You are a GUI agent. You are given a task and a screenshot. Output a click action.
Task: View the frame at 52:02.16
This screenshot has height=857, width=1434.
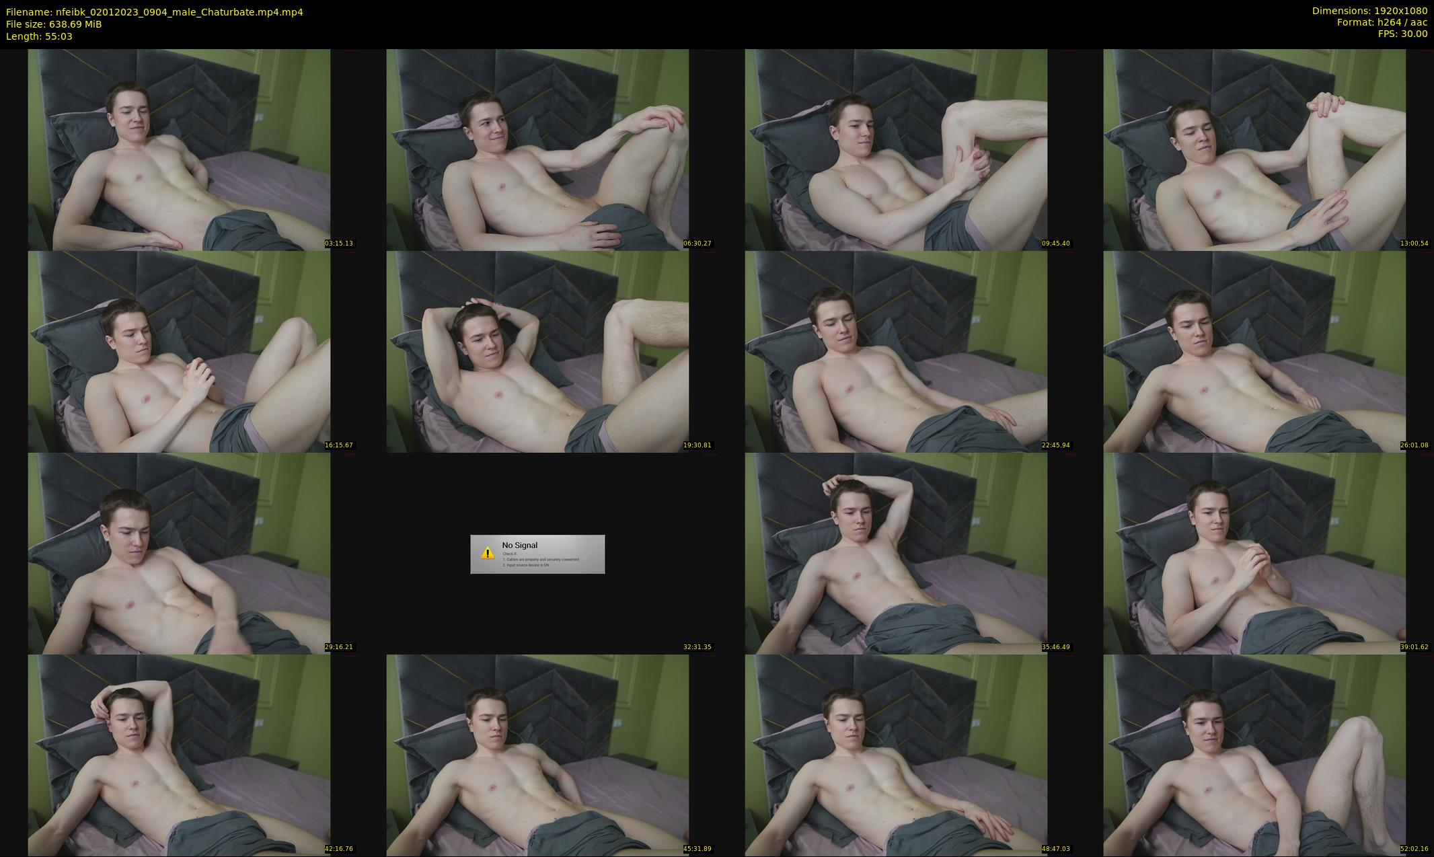point(1254,755)
